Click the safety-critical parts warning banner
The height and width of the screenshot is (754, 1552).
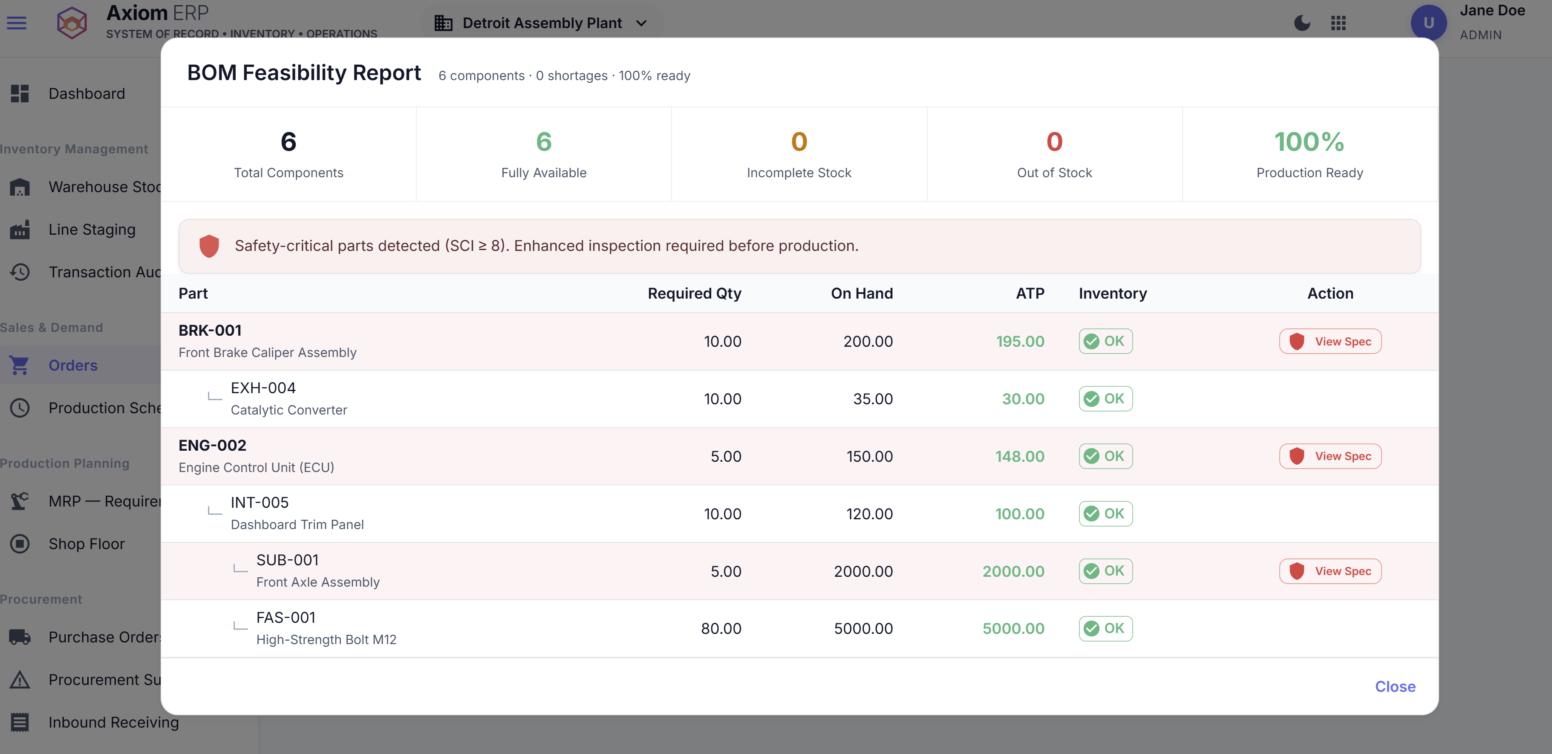(x=799, y=246)
